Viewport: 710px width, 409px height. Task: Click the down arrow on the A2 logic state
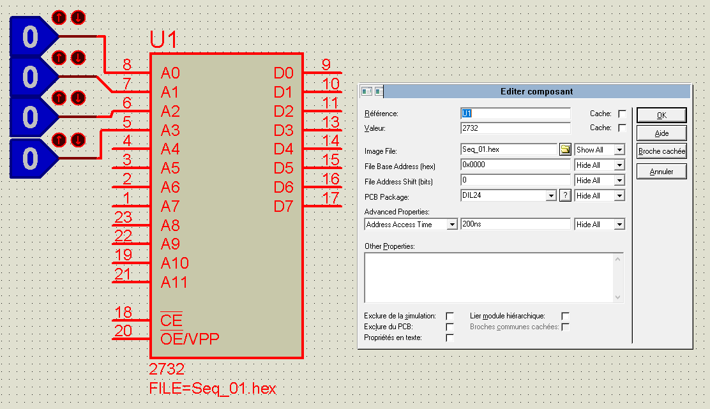tap(77, 98)
